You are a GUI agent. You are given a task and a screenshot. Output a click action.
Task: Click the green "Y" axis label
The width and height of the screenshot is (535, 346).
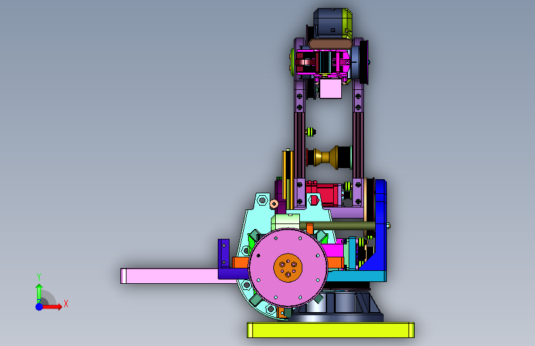[x=39, y=276]
